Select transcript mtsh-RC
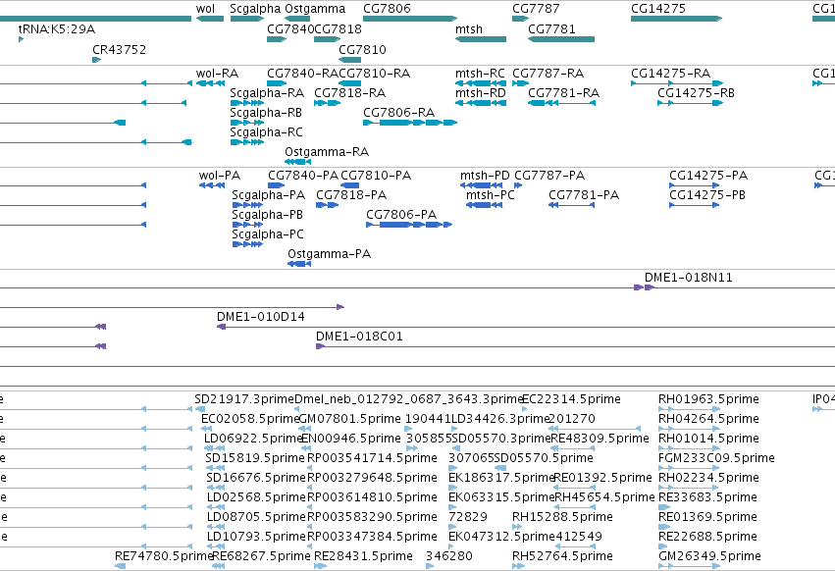This screenshot has width=835, height=571. [x=481, y=83]
